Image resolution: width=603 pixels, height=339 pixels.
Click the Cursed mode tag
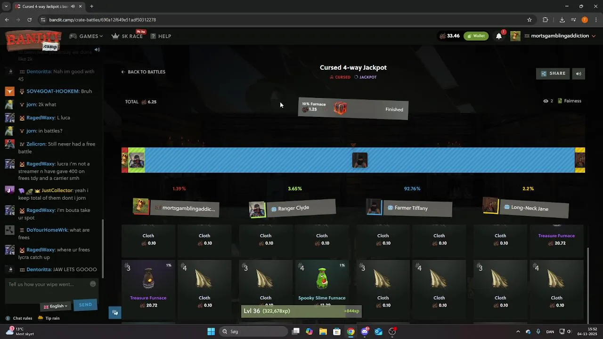tap(340, 77)
